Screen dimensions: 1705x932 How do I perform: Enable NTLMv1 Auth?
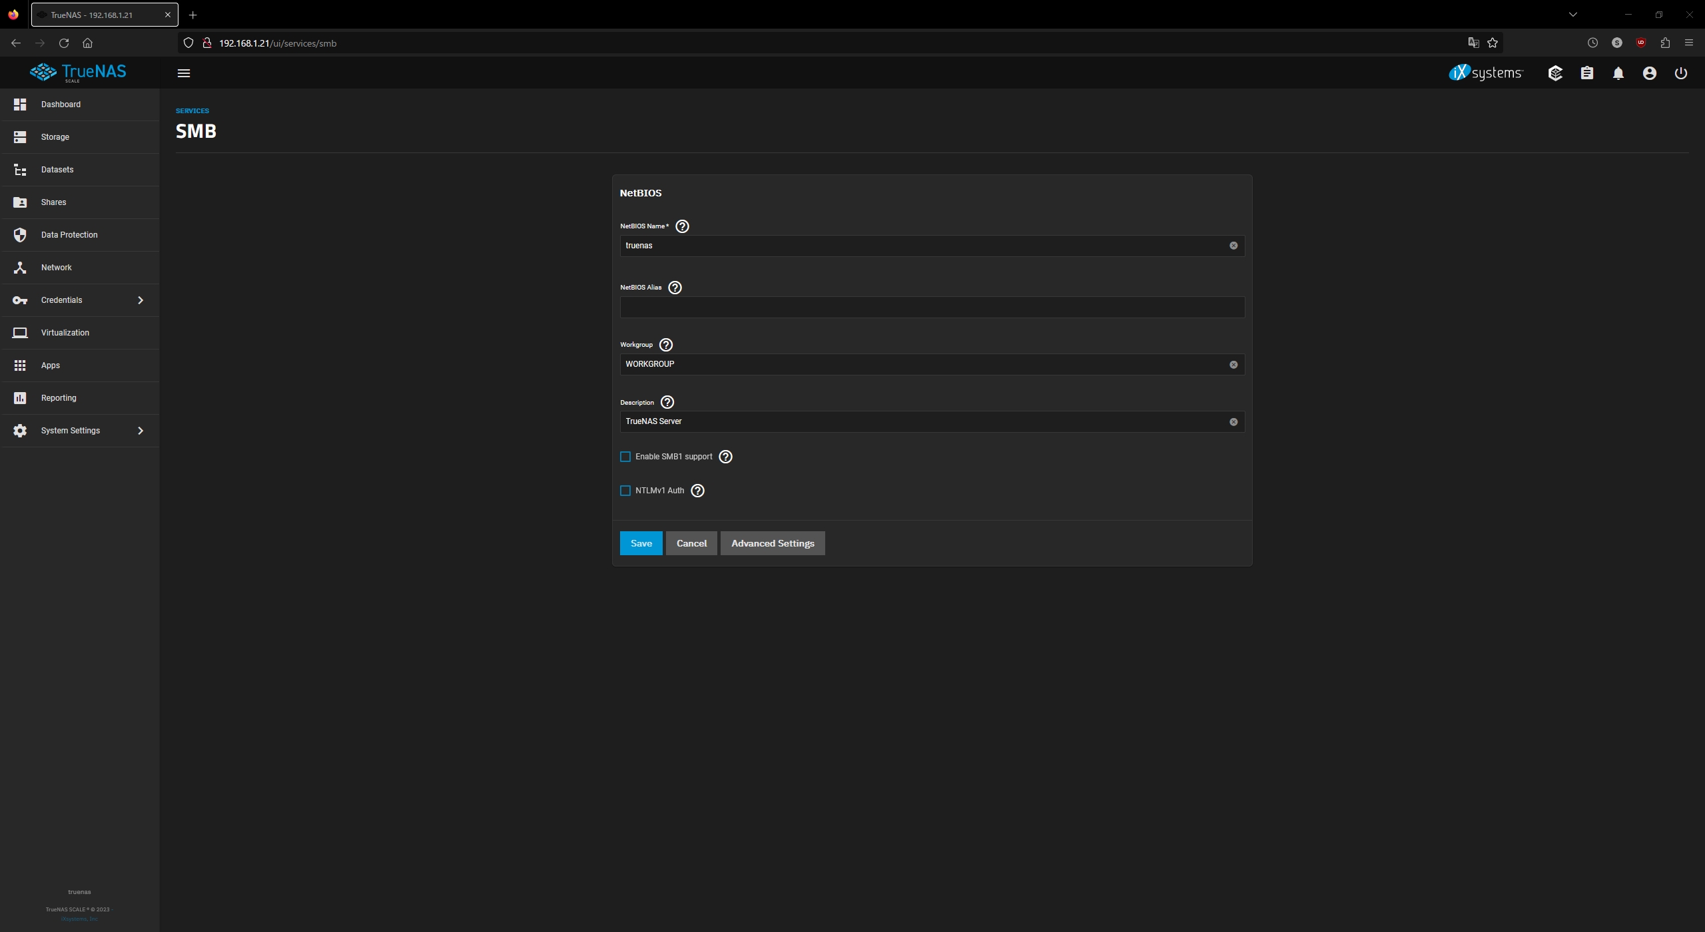pyautogui.click(x=625, y=490)
